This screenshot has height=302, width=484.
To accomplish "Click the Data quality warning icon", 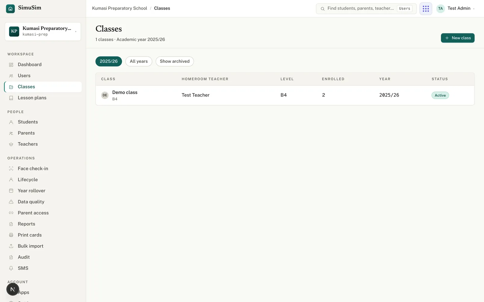I will click(x=11, y=202).
